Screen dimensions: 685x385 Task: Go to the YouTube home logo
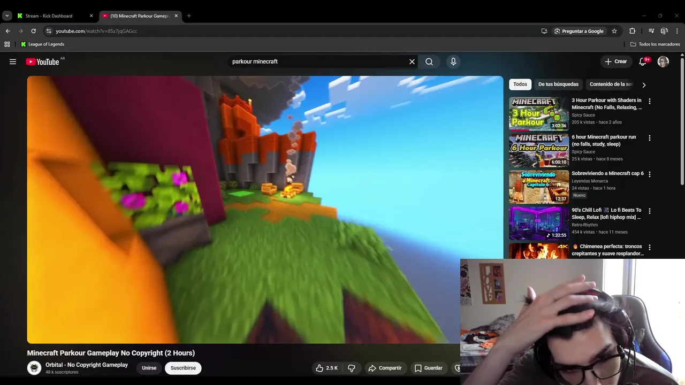(x=42, y=61)
